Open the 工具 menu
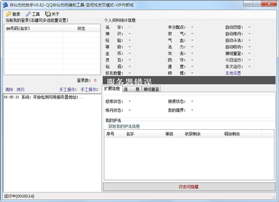 coord(33,14)
